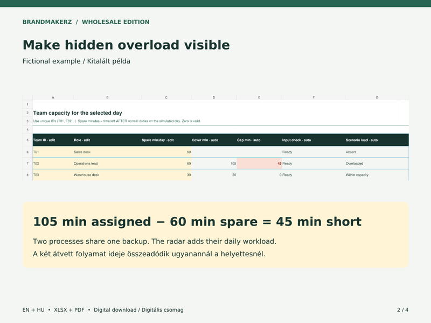Select the 'Operations lead' role cell
The height and width of the screenshot is (323, 431).
[107, 164]
